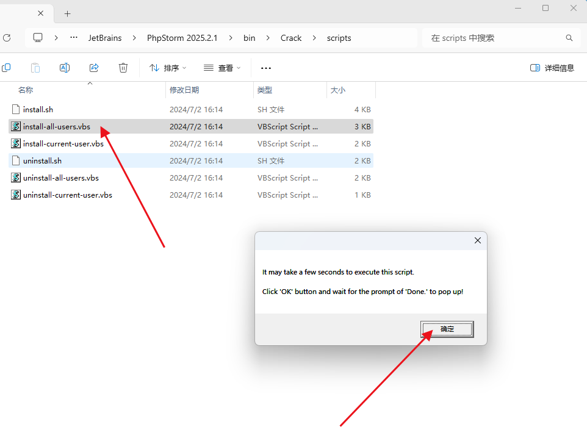Image resolution: width=587 pixels, height=438 pixels.
Task: Sort by the 类型 column header
Action: [265, 90]
